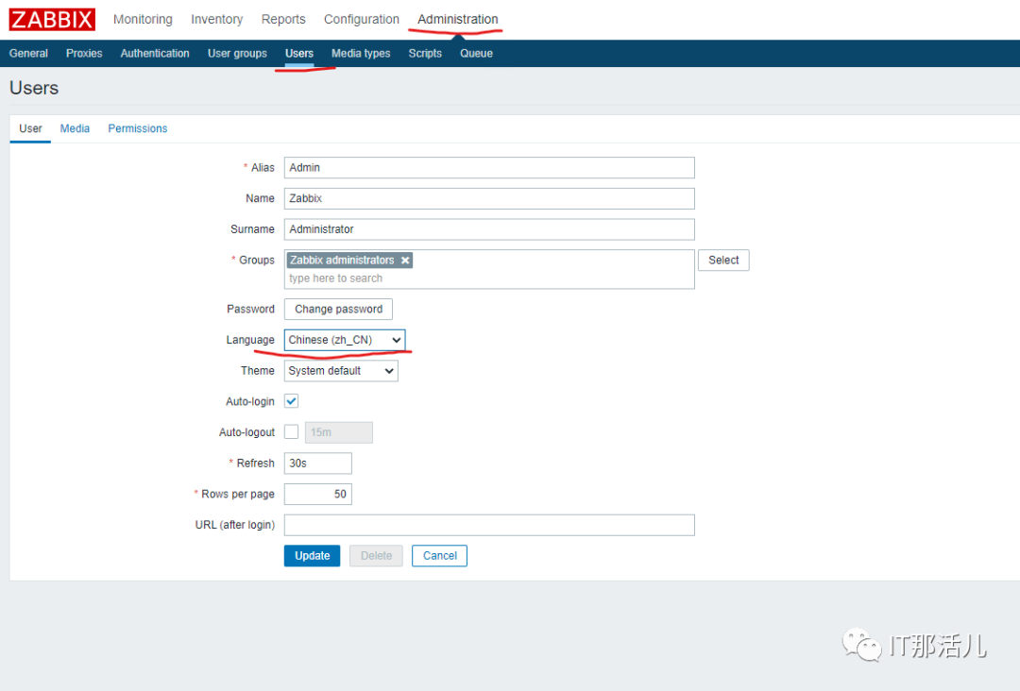Click the Auto-logout 15m field
This screenshot has width=1020, height=691.
tap(339, 432)
